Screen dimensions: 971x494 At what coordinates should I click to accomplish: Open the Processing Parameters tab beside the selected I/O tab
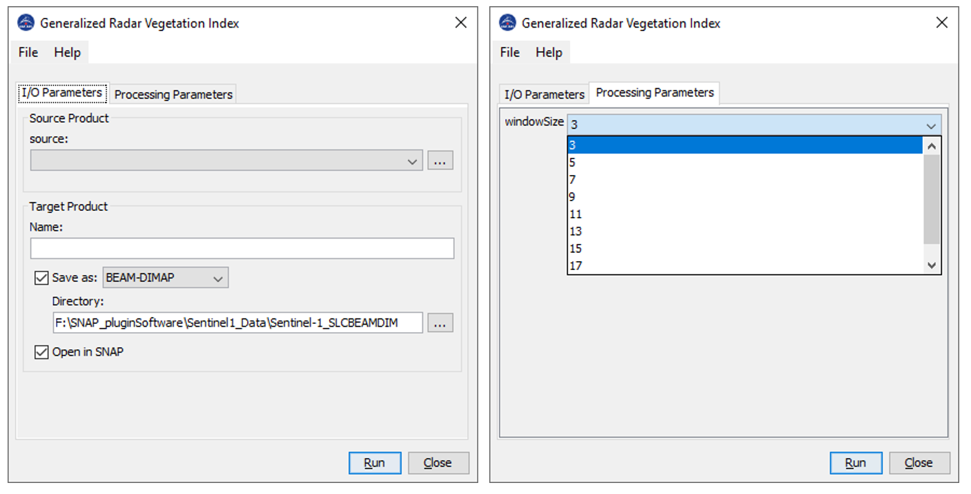(x=173, y=94)
